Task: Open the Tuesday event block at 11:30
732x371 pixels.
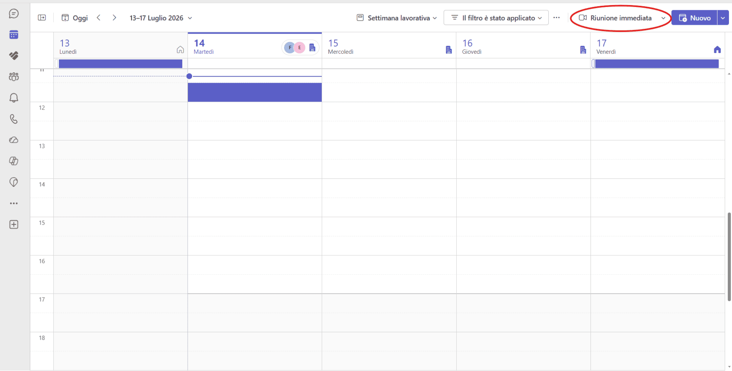Action: [255, 92]
